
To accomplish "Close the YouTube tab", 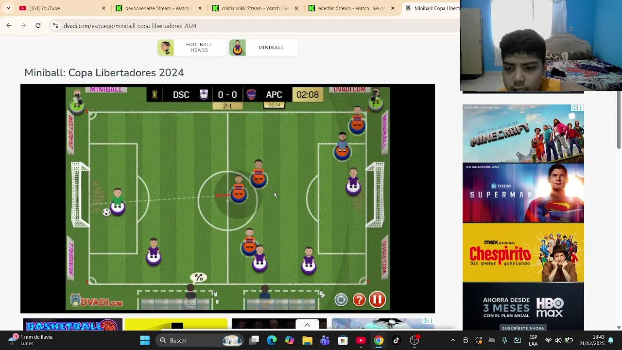I will tap(104, 8).
